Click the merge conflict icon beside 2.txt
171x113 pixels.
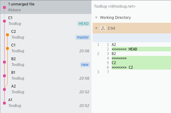coord(103,28)
